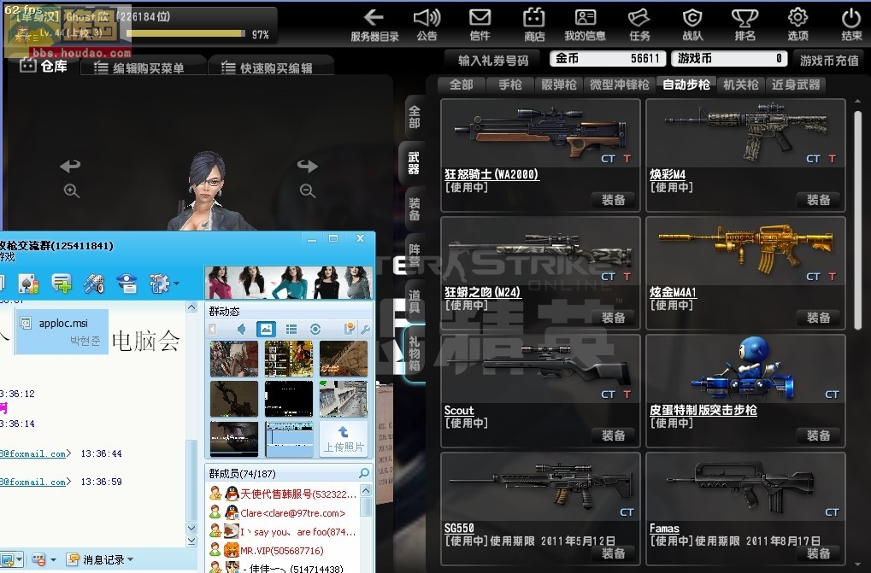Image resolution: width=871 pixels, height=573 pixels.
Task: Click the note-with-badge icon in 群动态
Action: (x=349, y=329)
